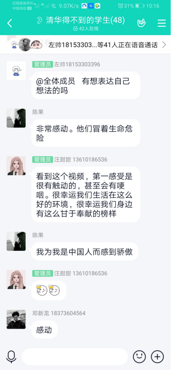
Task: Expand the voice call banner chevron
Action: (164, 45)
